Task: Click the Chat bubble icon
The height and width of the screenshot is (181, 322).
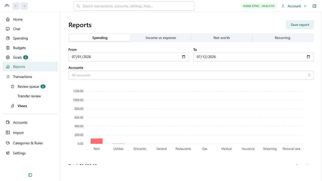Action: [x=8, y=29]
